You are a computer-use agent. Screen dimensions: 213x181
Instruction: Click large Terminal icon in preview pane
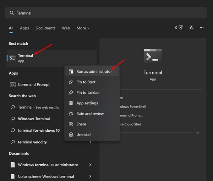(153, 56)
